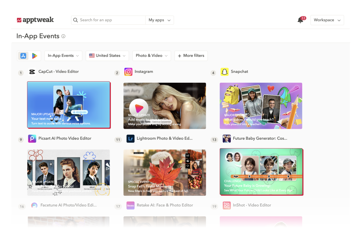Select the Apple App Store icon
Image resolution: width=361 pixels, height=239 pixels.
(x=23, y=56)
